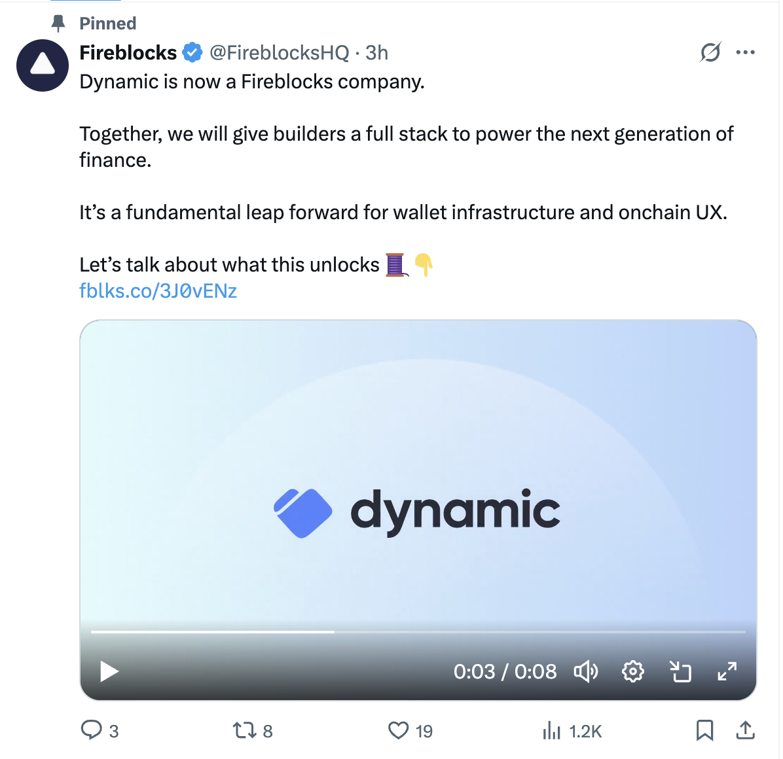Mute the video audio

[586, 671]
